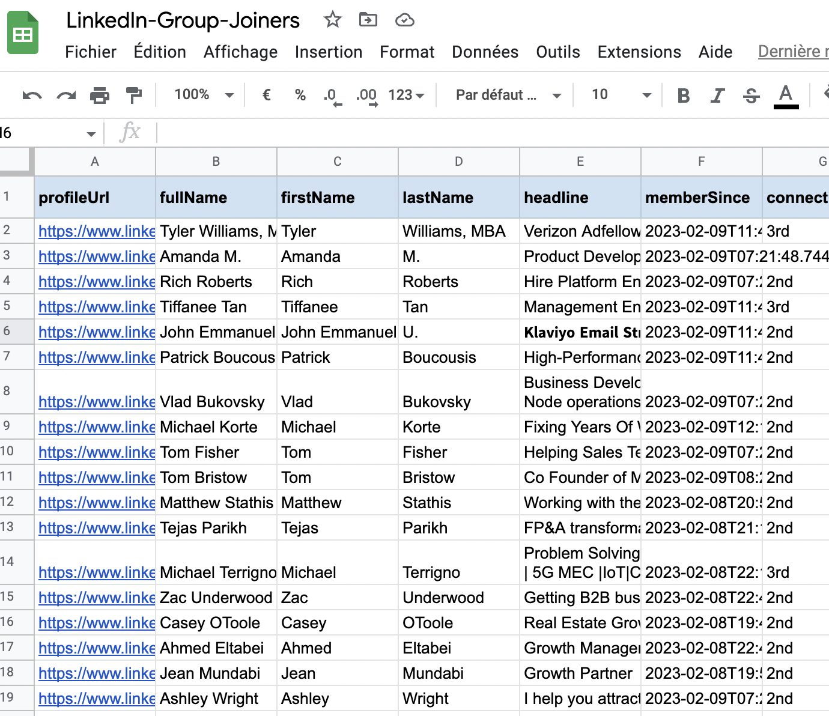Open the Google Sheets home icon

pos(23,34)
